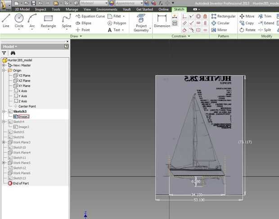Apply the Horizontal constraint
The image size is (279, 219).
(198, 23)
